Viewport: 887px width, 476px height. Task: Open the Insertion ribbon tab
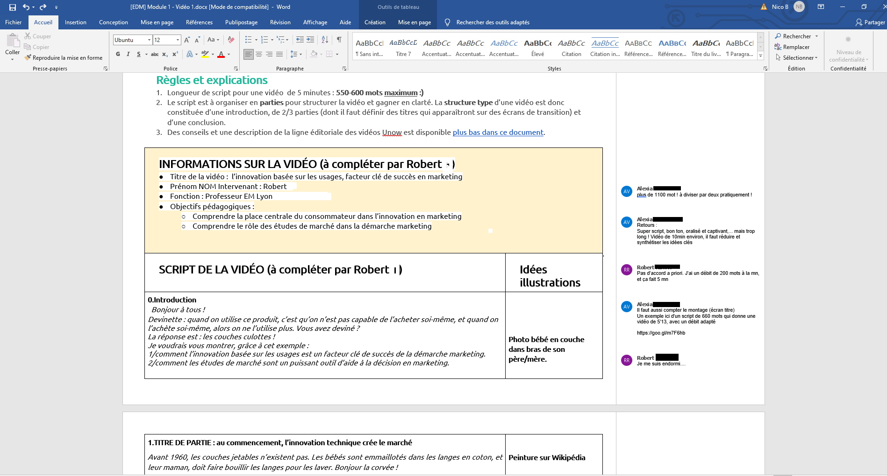75,22
